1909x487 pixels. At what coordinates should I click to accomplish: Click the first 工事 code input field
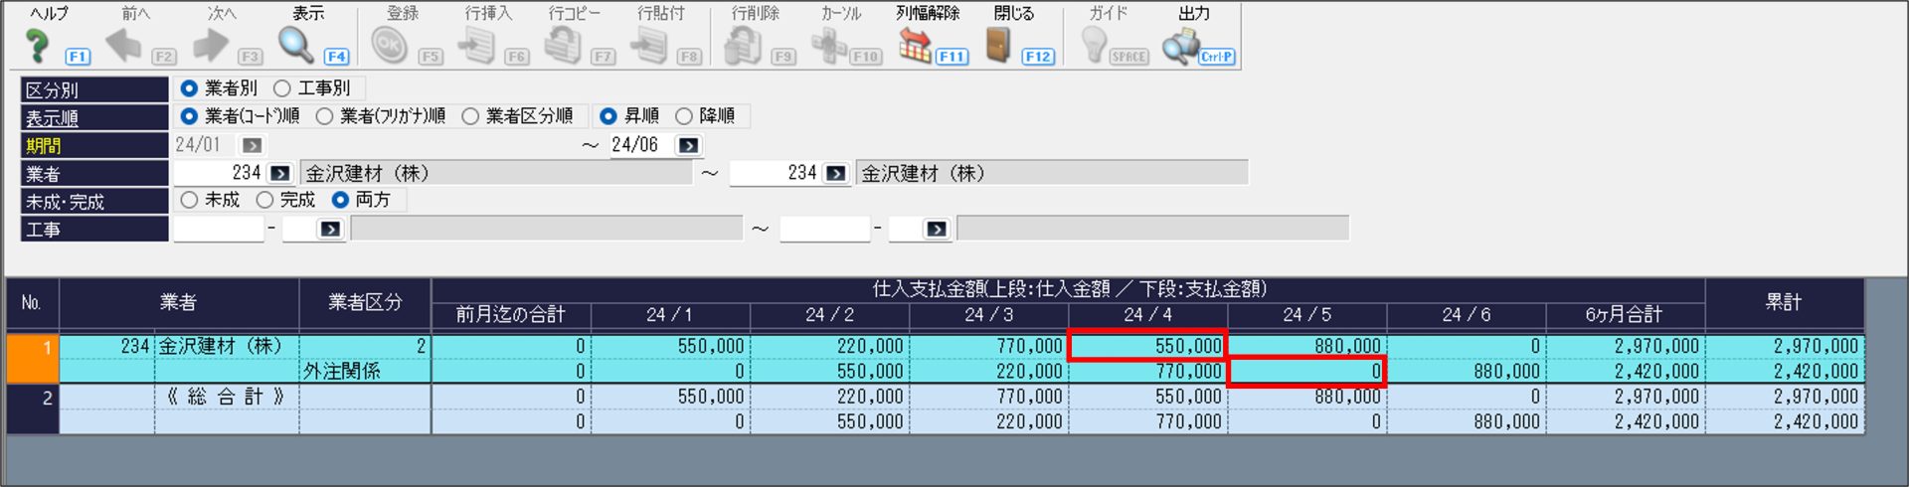218,230
